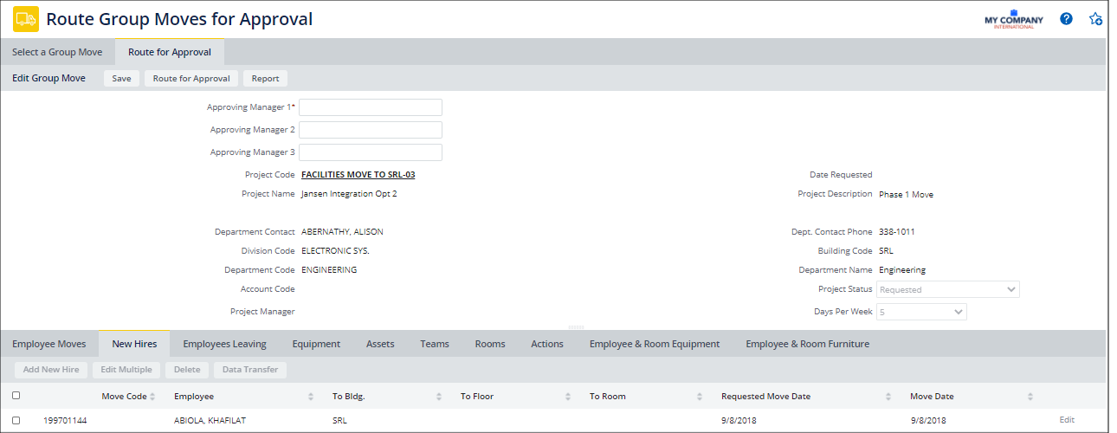Image resolution: width=1117 pixels, height=433 pixels.
Task: Click the add to favorites star icon
Action: (1095, 19)
